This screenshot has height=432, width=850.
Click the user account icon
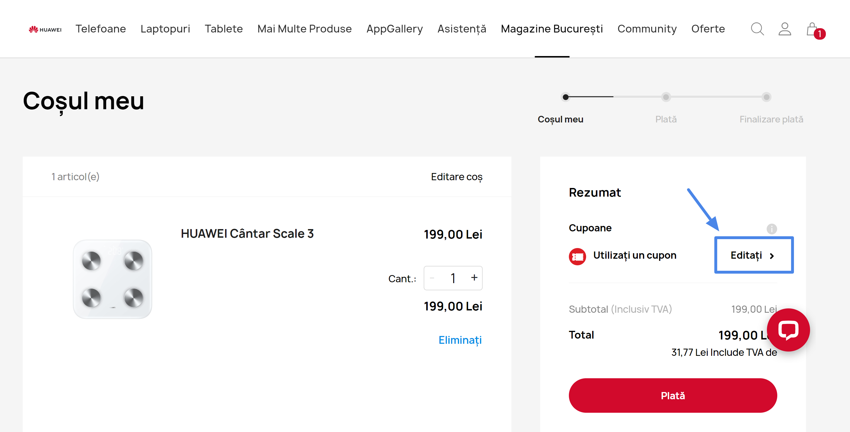[784, 29]
